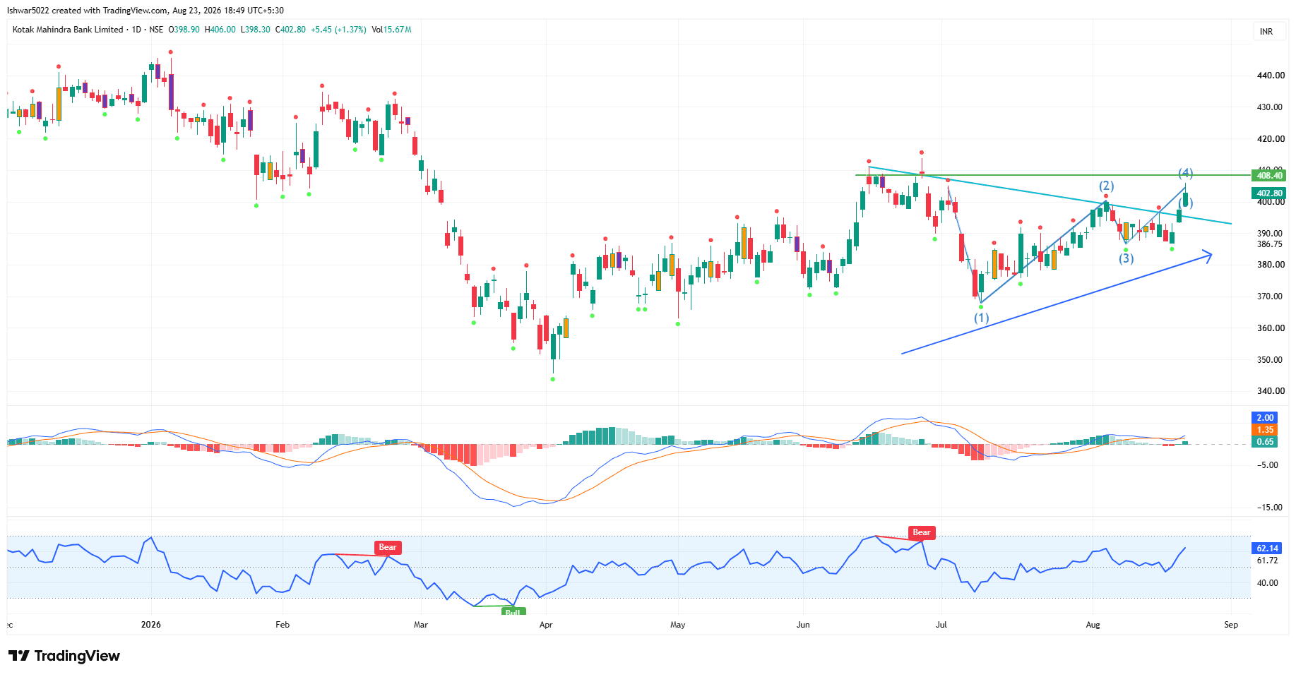Click the orange signal value label 1.35
This screenshot has height=677, width=1296.
(1265, 430)
